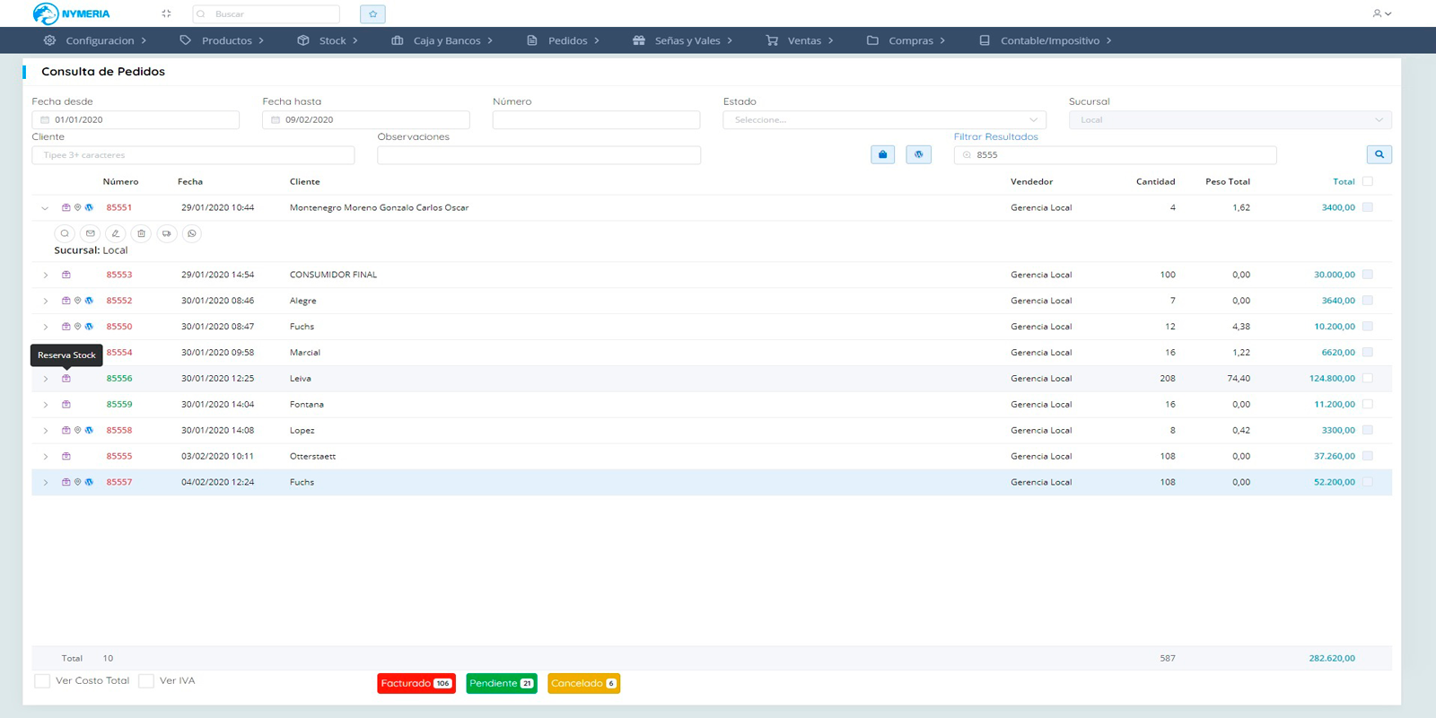Filter by Pendiente status badge
The image size is (1436, 718).
tap(502, 683)
